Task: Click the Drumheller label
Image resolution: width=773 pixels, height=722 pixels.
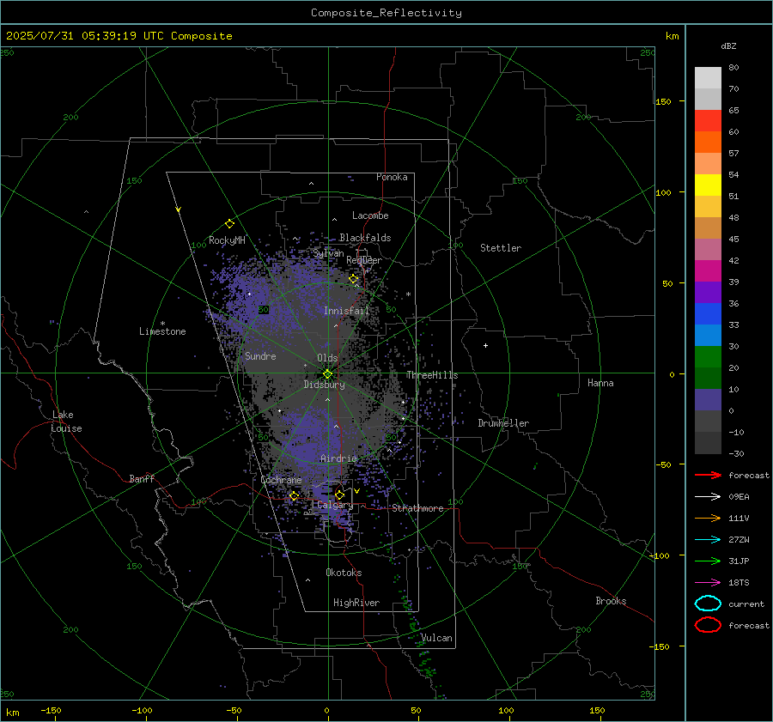Action: (503, 423)
